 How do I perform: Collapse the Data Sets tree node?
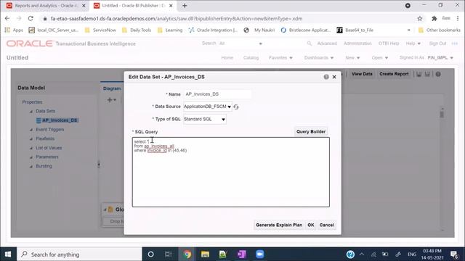click(31, 111)
